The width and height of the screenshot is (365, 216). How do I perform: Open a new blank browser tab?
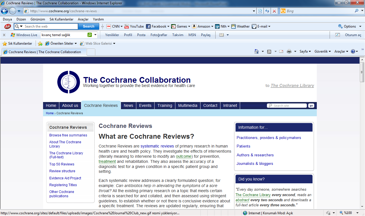(x=91, y=52)
